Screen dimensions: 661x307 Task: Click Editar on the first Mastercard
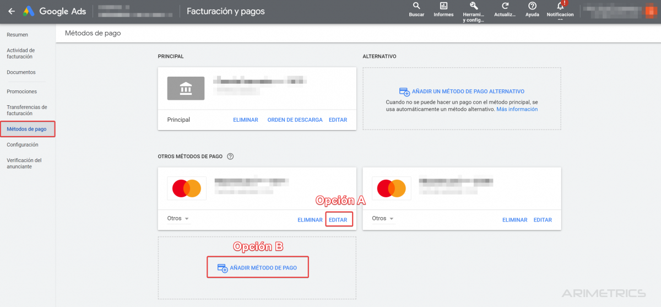pyautogui.click(x=338, y=220)
